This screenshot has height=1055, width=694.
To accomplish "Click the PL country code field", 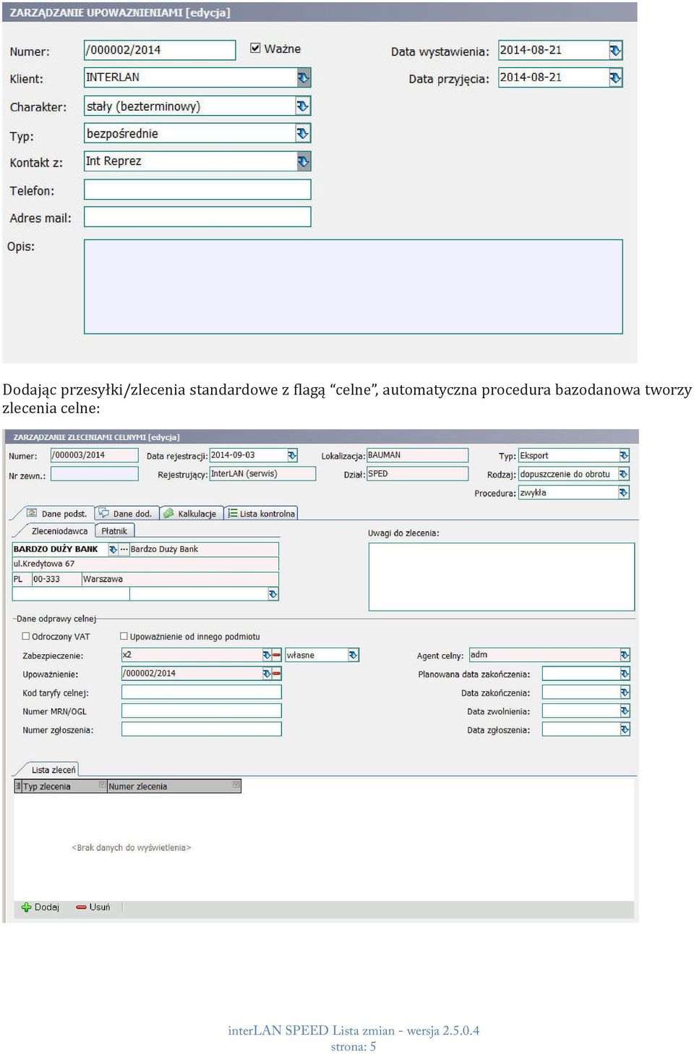I will (x=22, y=580).
